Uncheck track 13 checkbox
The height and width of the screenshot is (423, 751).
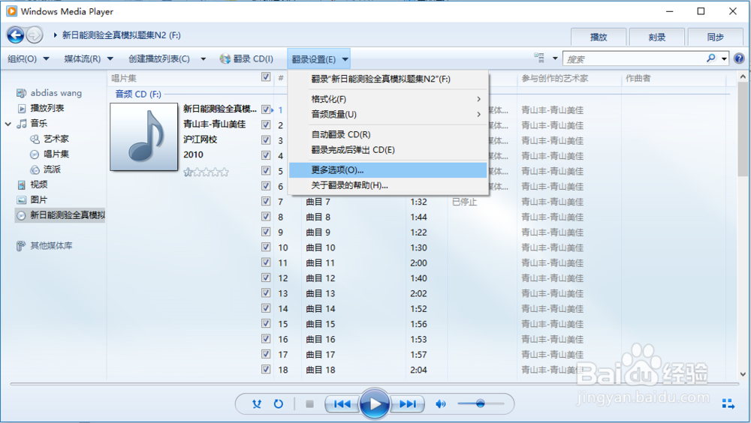coord(266,292)
